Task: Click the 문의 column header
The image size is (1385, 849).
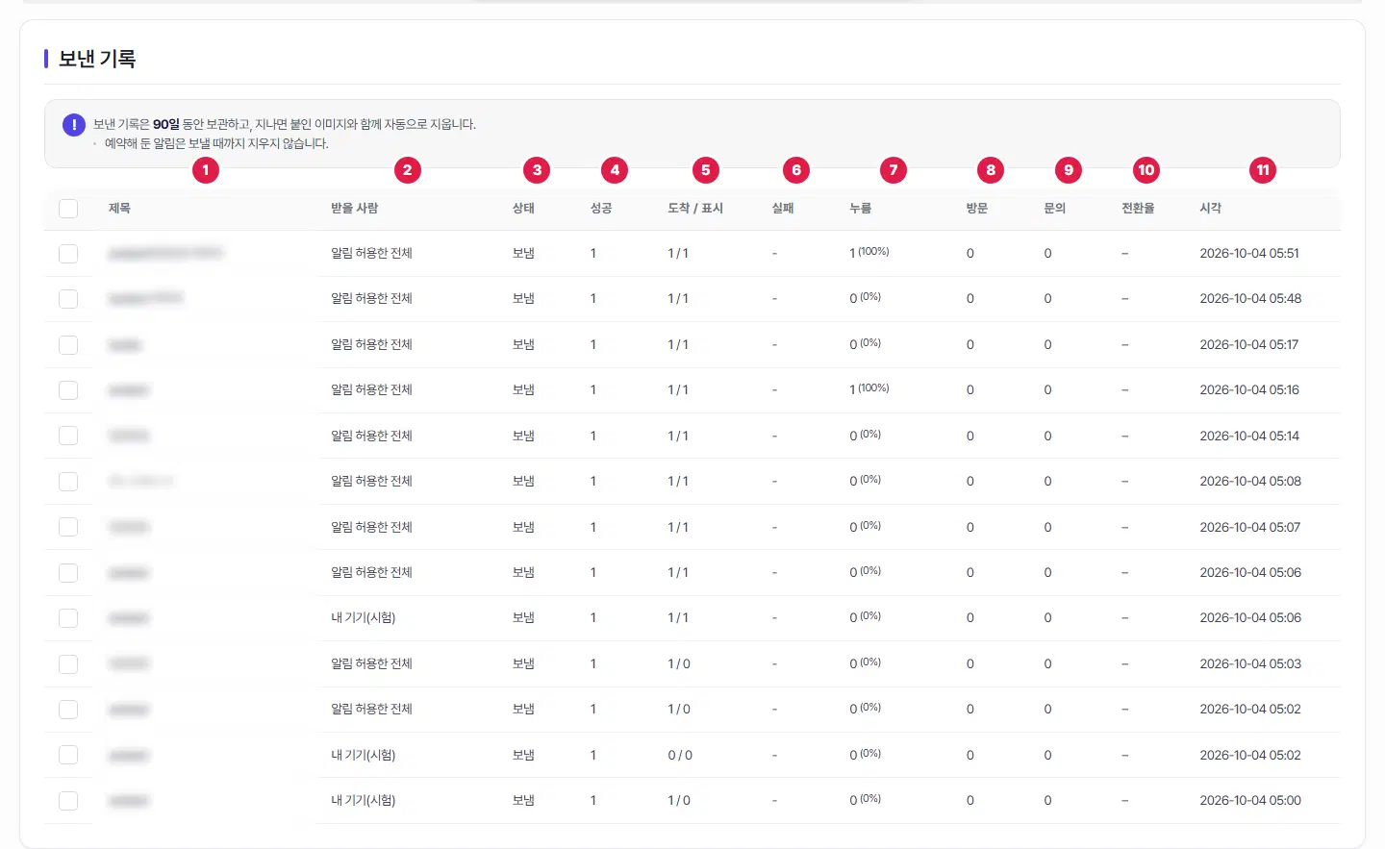Action: 1055,208
